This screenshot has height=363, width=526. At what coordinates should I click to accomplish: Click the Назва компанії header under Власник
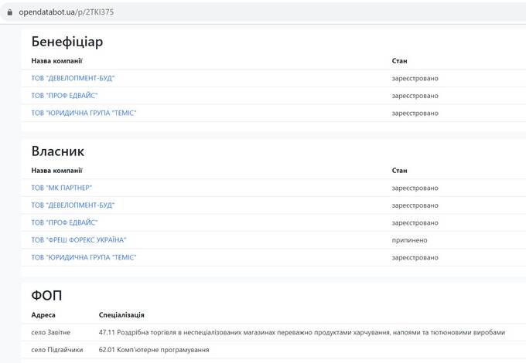(56, 171)
